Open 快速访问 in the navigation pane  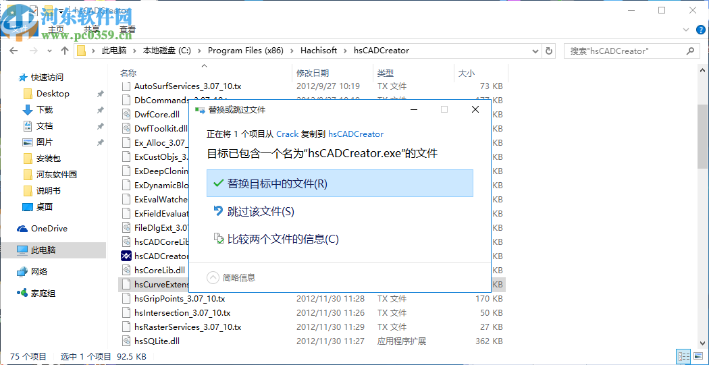coord(47,77)
